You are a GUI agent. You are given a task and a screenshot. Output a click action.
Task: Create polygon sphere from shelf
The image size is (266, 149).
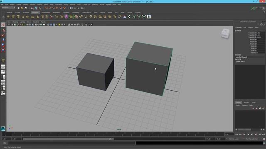click(x=8, y=17)
